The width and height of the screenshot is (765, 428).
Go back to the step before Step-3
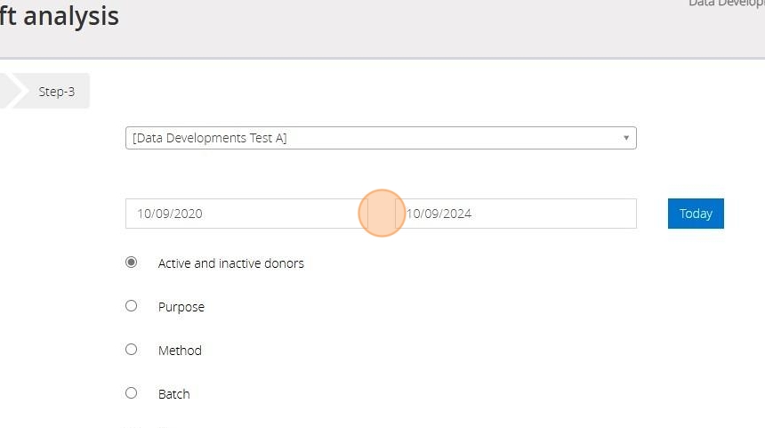pos(4,92)
